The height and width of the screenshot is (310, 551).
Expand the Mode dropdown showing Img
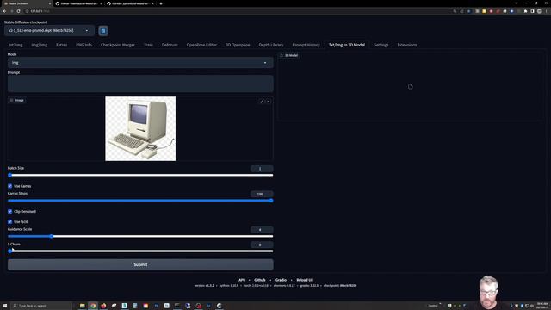click(x=140, y=63)
